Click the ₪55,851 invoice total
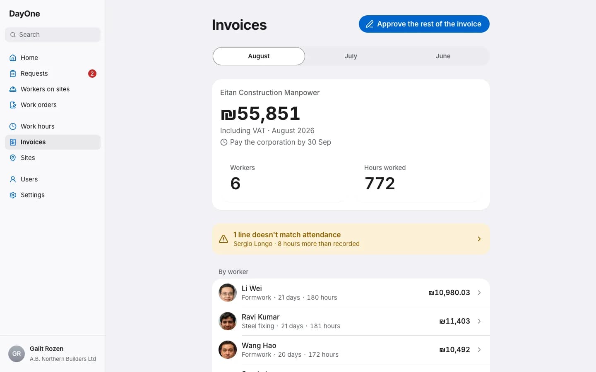This screenshot has height=372, width=596. (260, 113)
